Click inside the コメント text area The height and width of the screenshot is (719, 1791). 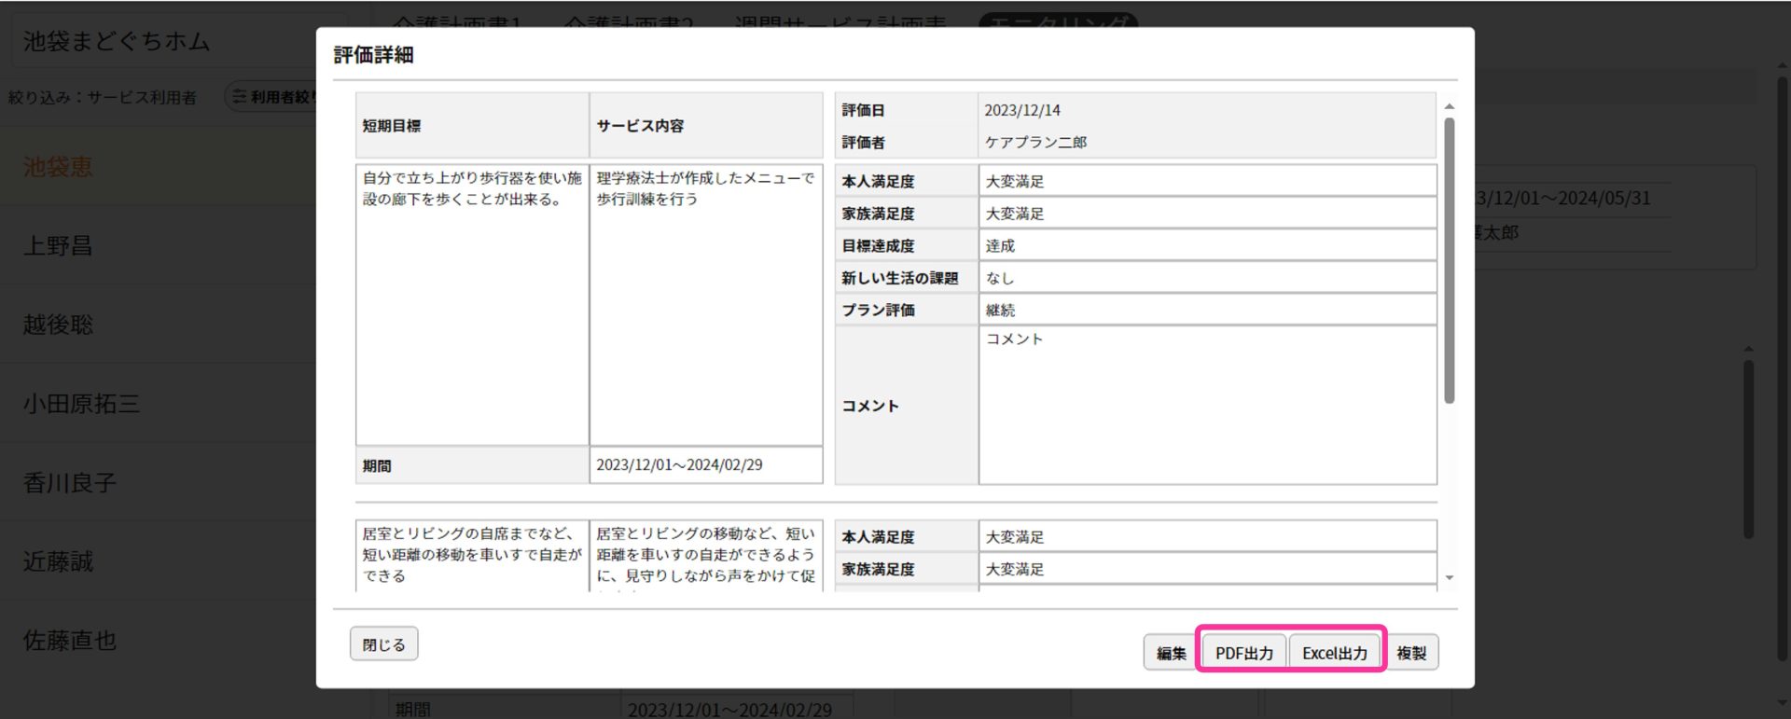click(1206, 406)
